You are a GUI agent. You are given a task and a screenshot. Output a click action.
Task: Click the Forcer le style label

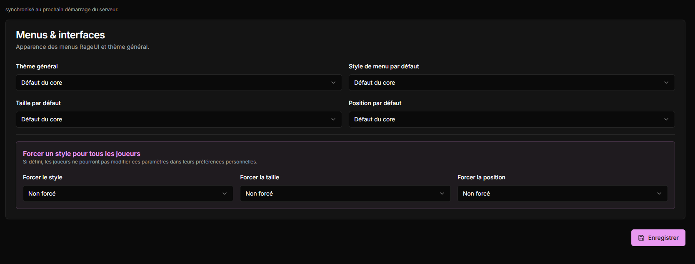tap(42, 177)
